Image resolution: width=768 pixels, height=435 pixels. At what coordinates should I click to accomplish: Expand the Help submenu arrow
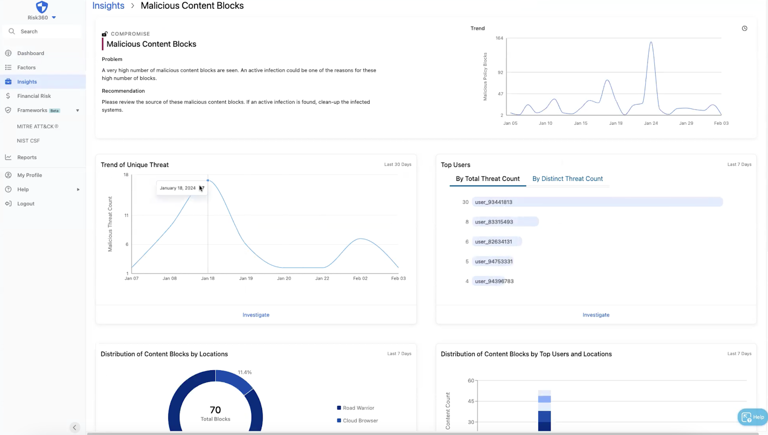78,189
